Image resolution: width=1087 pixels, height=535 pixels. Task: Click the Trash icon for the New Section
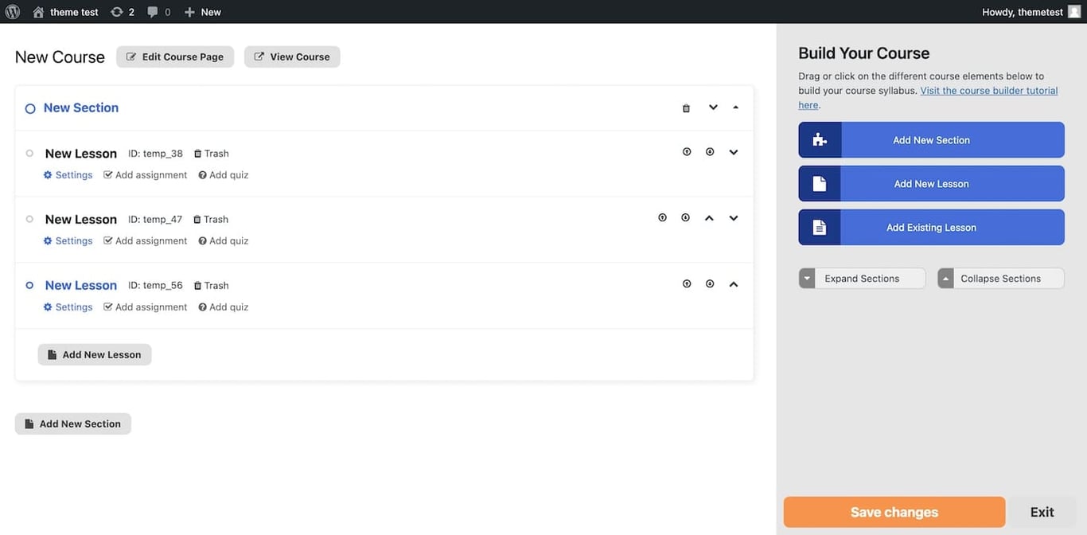point(685,107)
